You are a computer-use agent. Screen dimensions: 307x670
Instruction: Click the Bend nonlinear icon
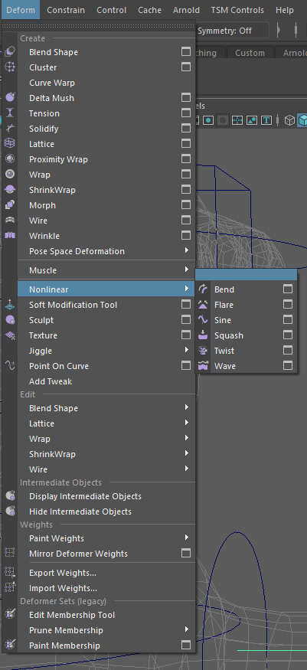(x=203, y=289)
